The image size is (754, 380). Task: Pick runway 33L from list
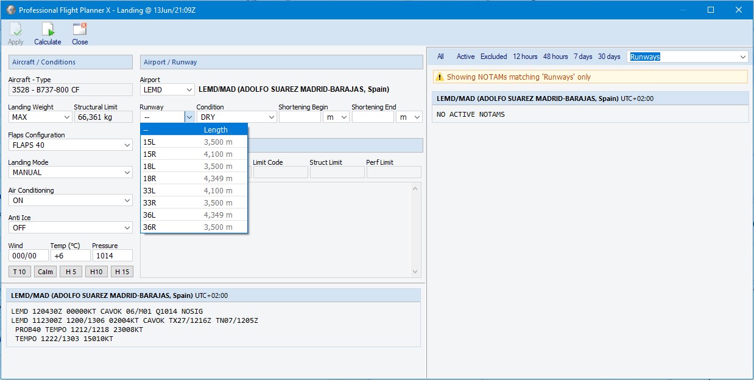tap(194, 190)
